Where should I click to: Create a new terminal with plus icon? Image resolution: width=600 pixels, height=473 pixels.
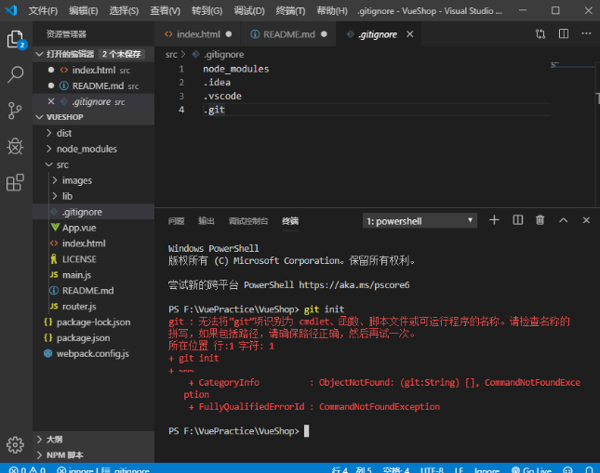(x=494, y=220)
